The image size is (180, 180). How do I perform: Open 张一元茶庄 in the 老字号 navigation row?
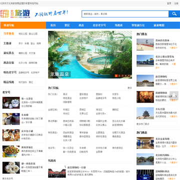(68, 148)
